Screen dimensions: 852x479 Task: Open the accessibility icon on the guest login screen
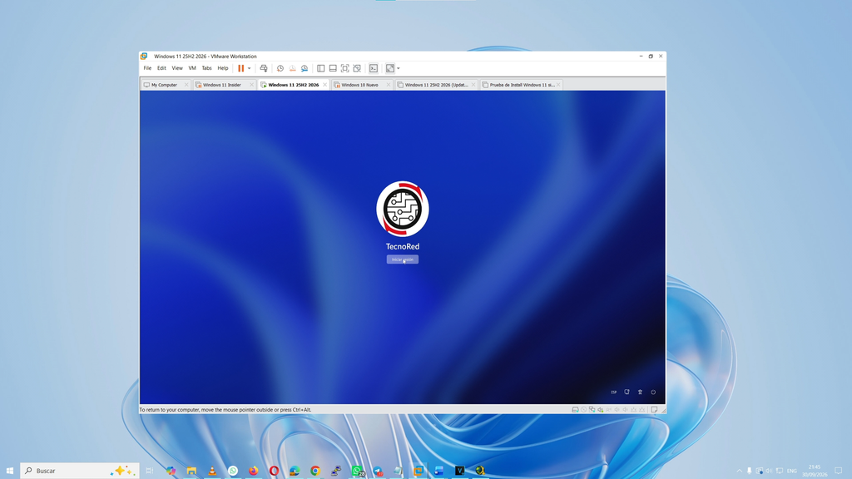640,393
